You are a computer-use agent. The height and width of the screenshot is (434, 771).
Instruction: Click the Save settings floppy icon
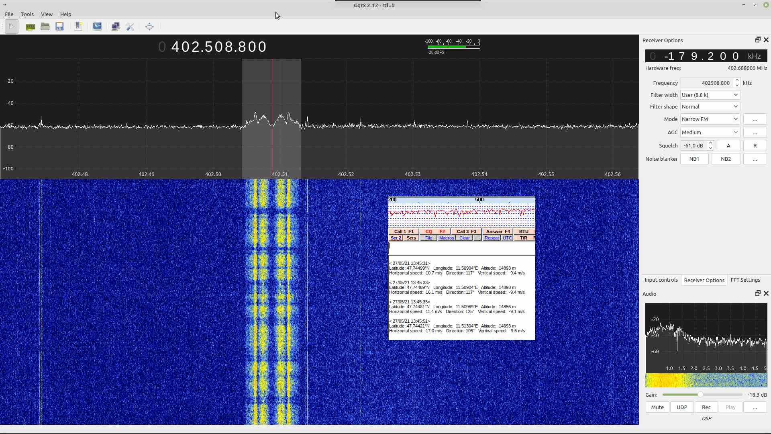(60, 27)
